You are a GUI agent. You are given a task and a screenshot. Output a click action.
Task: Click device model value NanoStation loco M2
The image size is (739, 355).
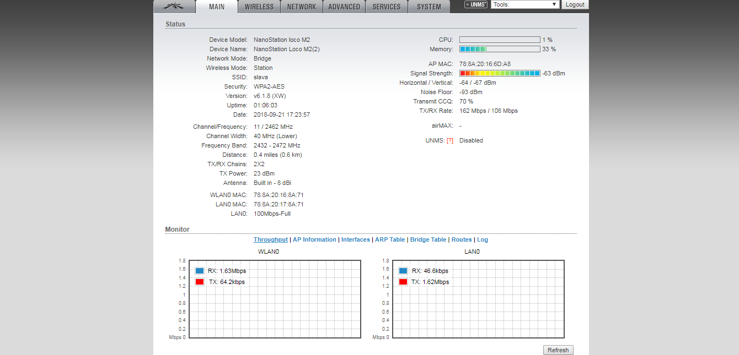point(282,40)
